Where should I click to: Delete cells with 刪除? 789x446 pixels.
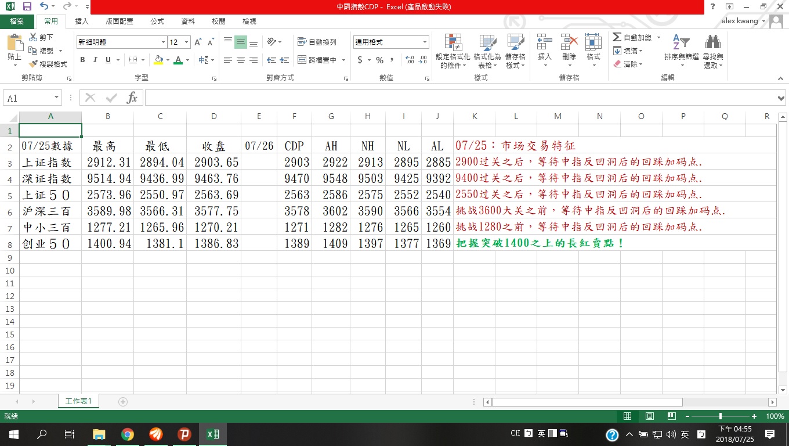pos(569,51)
